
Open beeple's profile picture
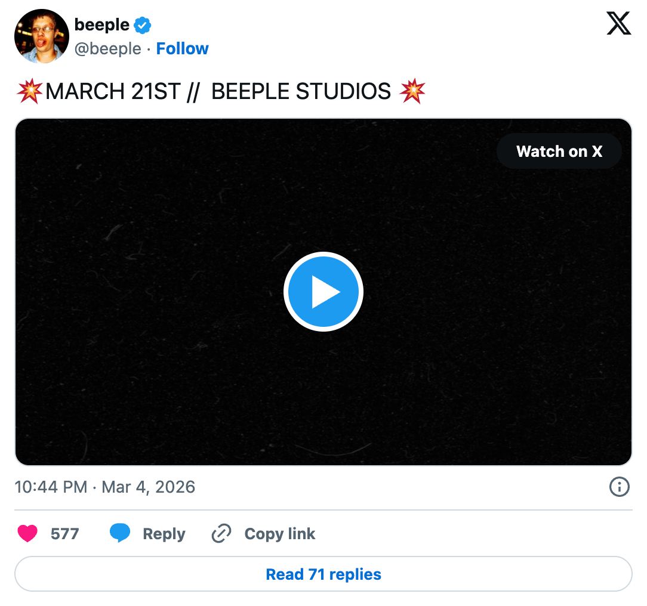[x=41, y=36]
